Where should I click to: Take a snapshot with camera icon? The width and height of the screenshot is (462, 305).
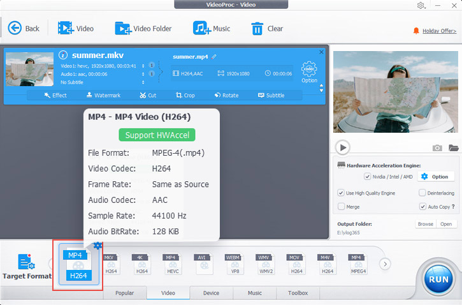coord(437,148)
